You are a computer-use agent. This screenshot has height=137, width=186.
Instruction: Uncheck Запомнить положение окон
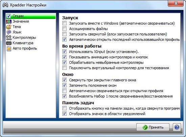64,85
